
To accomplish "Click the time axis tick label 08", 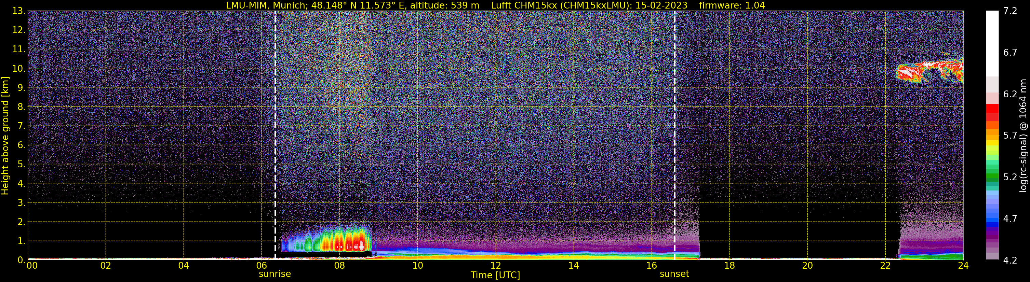I will [339, 265].
